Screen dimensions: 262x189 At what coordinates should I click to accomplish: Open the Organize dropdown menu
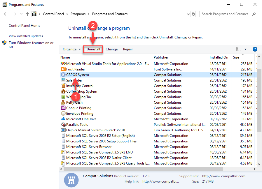(72, 49)
